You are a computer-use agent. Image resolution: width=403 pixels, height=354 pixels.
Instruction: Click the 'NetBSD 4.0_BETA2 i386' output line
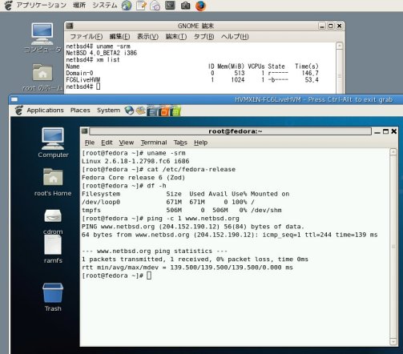click(102, 53)
